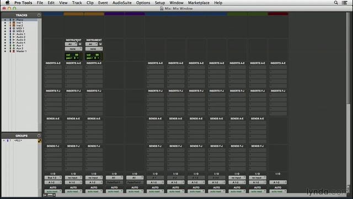353x199 pixels.
Task: Click the Aux 2 green arrow track icon
Action: [14, 48]
